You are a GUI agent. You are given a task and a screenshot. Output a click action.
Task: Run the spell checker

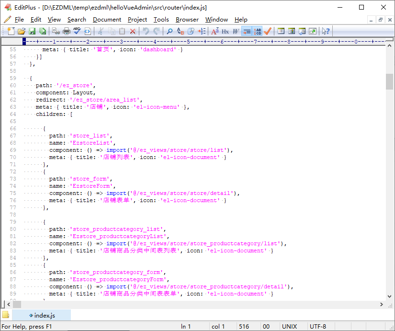[77, 31]
